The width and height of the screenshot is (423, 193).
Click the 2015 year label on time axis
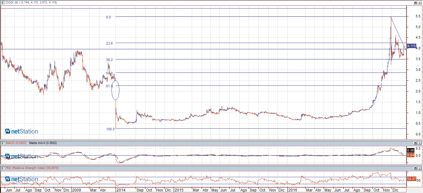pyautogui.click(x=179, y=190)
